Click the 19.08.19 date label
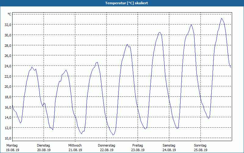Image resolution: width=244 pixels, height=153 pixels. pyautogui.click(x=12, y=150)
